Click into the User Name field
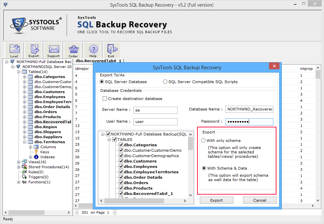This screenshot has height=224, width=324. tap(155, 122)
